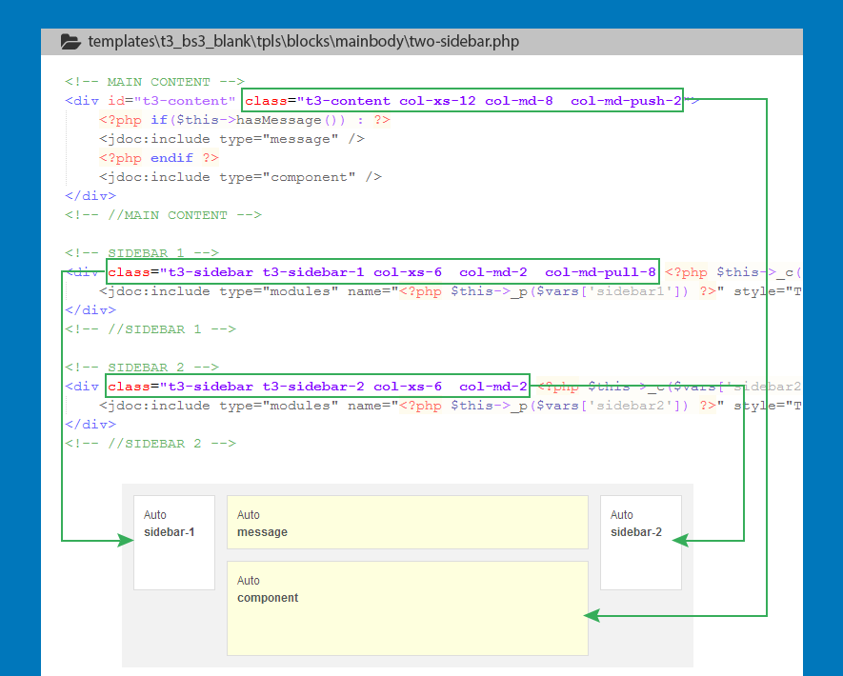Click the closing //SIDEBAR 1 comment line
Viewport: 843px width, 676px height.
150,329
